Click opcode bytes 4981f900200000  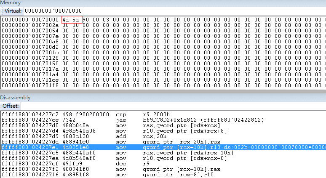click(x=86, y=114)
